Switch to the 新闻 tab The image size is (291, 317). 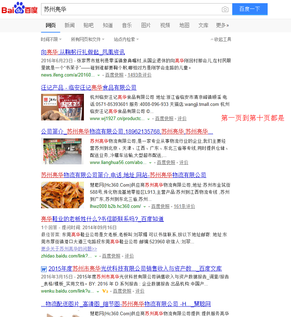[69, 25]
